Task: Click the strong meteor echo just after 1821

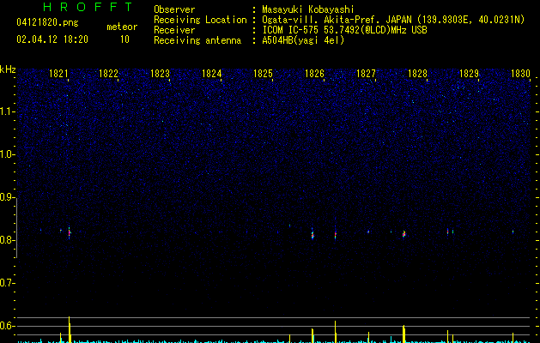Action: [x=70, y=232]
